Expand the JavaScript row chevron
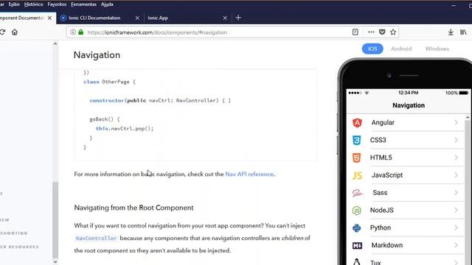The width and height of the screenshot is (472, 265). pyautogui.click(x=456, y=175)
